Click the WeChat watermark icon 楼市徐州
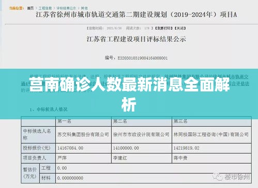 [x=231, y=177]
